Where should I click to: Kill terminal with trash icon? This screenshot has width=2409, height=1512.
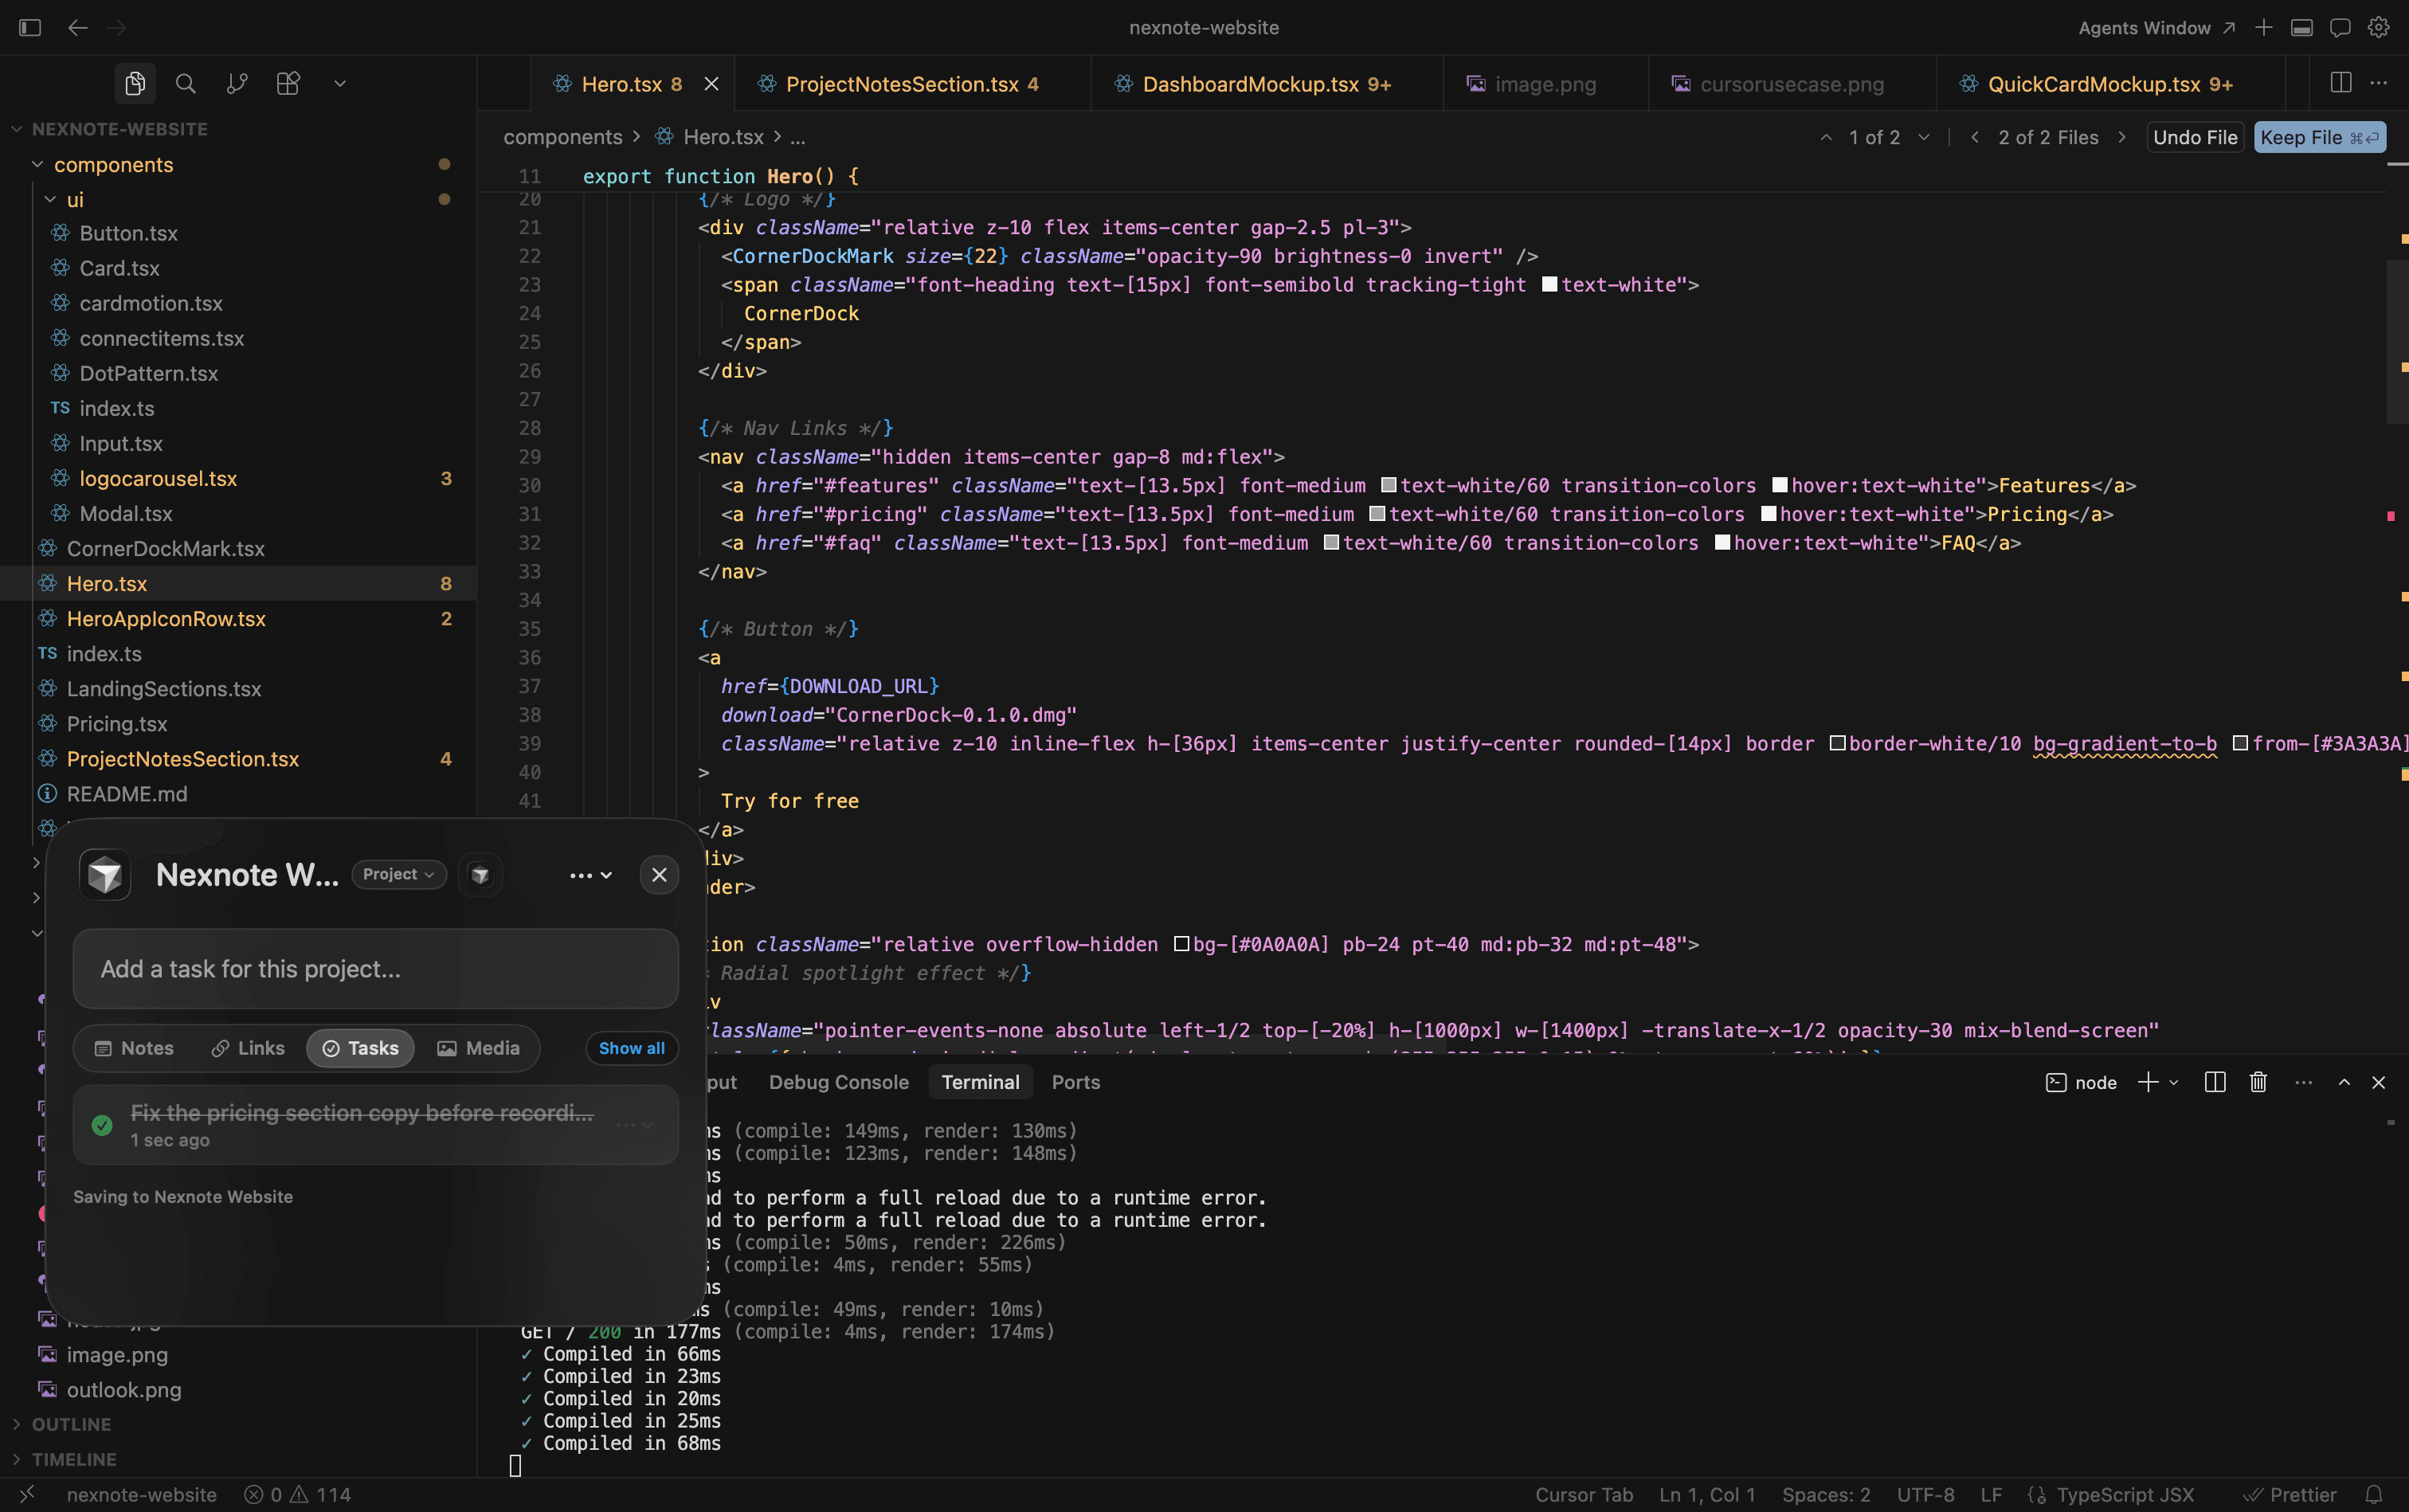coord(2258,1082)
